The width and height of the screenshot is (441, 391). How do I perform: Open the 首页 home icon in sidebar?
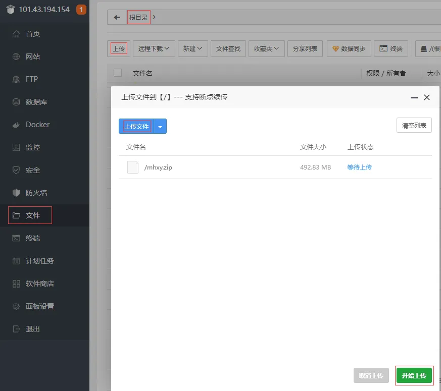click(x=16, y=34)
